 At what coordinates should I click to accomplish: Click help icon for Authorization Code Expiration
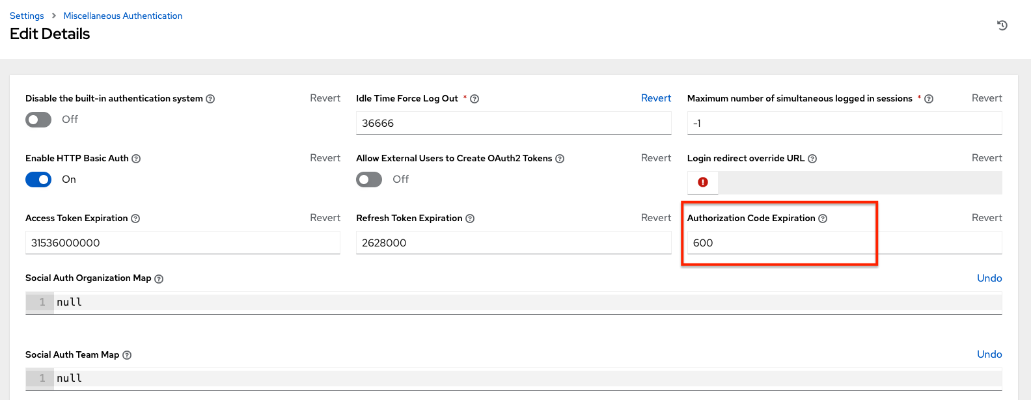click(x=823, y=219)
